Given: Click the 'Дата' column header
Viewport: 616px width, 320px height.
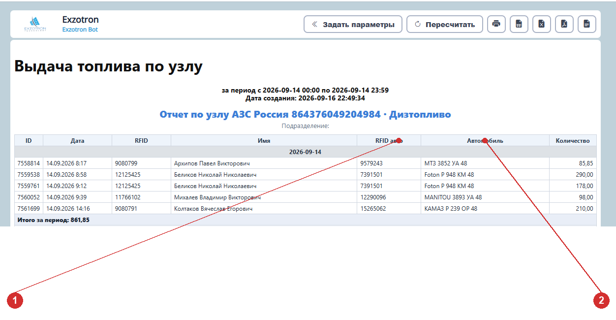Looking at the screenshot, I should tap(77, 141).
